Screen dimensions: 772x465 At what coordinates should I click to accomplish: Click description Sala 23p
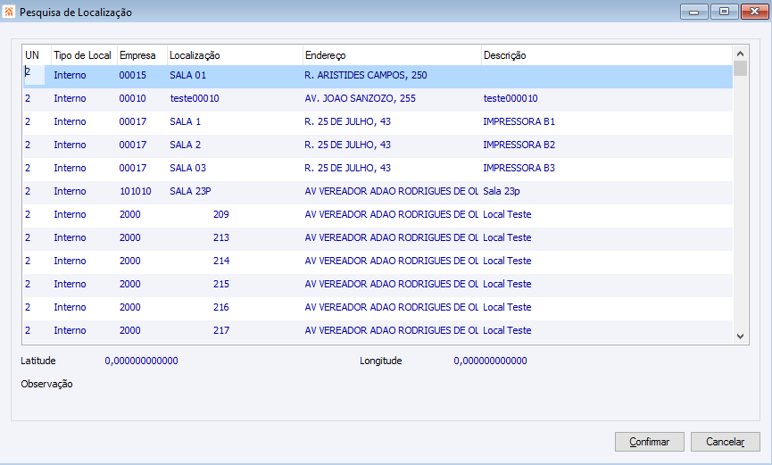tap(502, 191)
